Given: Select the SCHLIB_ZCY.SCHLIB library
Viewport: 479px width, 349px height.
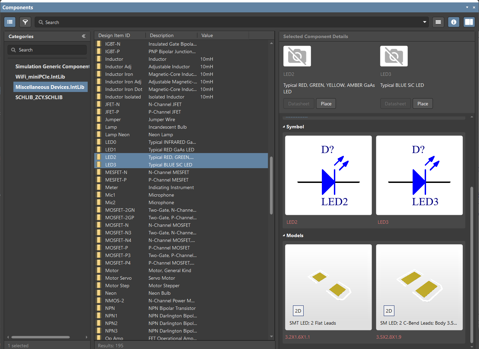Looking at the screenshot, I should click(x=39, y=97).
